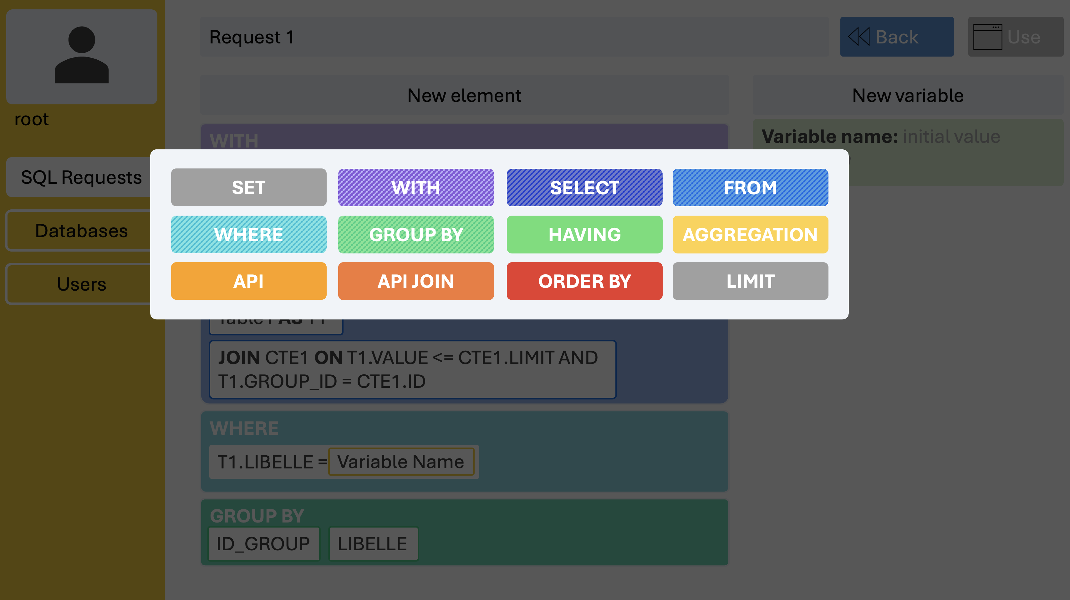Click the New variable header
Screen dimensions: 1070x600
(908, 95)
